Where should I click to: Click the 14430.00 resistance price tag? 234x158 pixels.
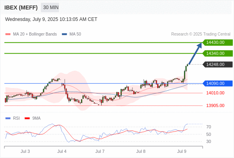pyautogui.click(x=218, y=43)
